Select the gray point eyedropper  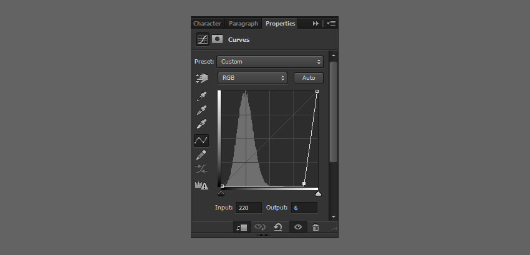click(x=202, y=110)
